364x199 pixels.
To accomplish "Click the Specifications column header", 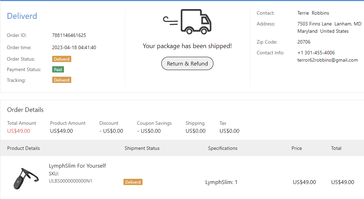I will pyautogui.click(x=223, y=148).
